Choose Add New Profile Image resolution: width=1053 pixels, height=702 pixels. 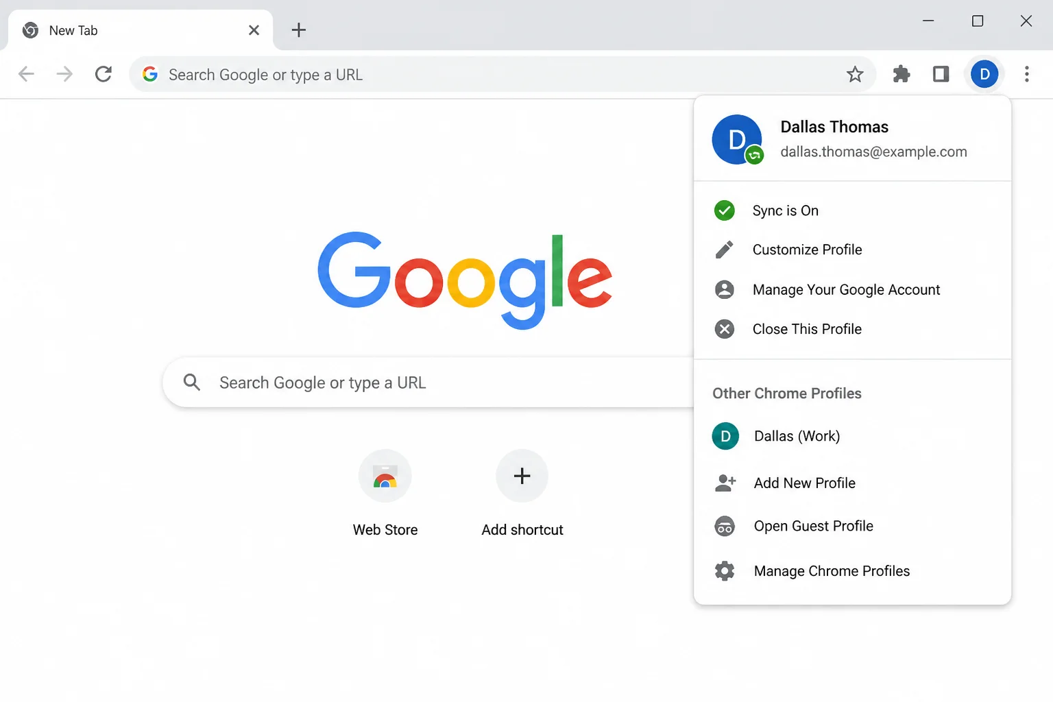[852, 483]
